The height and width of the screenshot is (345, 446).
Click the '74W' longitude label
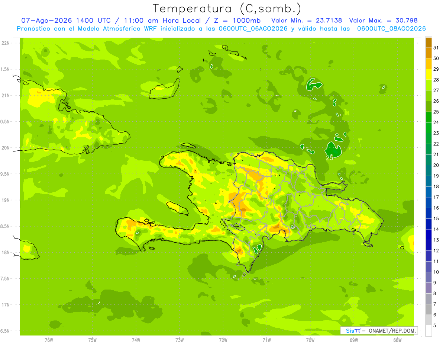136,340
